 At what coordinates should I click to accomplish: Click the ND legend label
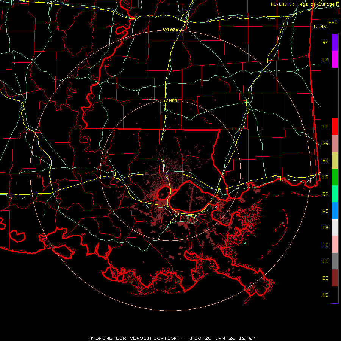[x=325, y=295]
